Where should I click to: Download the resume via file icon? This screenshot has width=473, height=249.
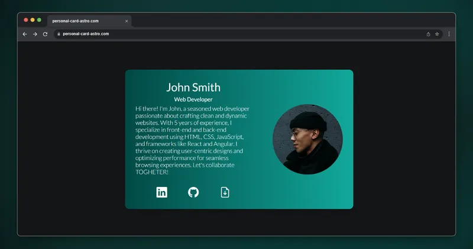point(225,192)
